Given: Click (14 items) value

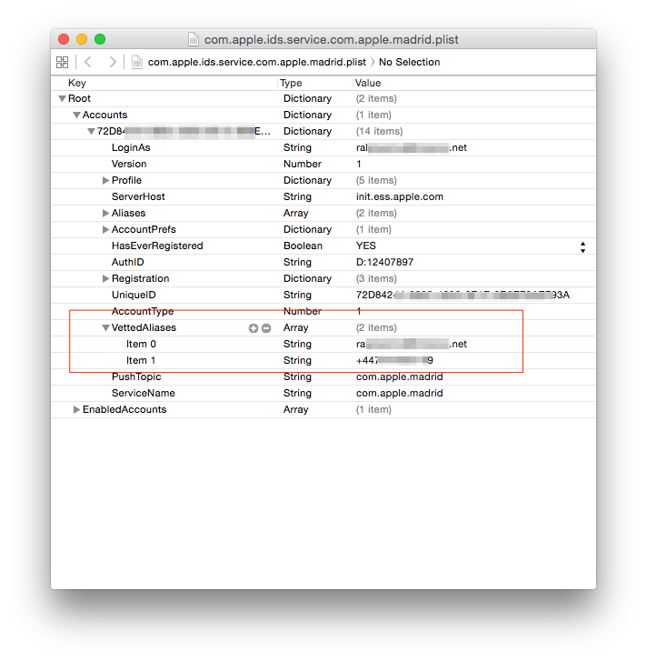Looking at the screenshot, I should point(379,131).
